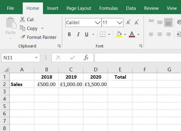The width and height of the screenshot is (181, 131).
Task: Toggle Italic formatting
Action: click(78, 34)
